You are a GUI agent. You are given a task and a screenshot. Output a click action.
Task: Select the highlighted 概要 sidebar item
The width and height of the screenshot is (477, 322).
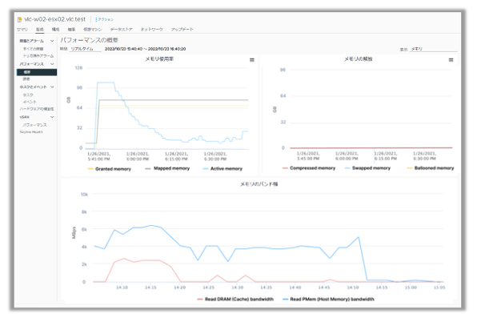37,72
